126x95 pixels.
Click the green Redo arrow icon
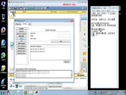[33, 8]
